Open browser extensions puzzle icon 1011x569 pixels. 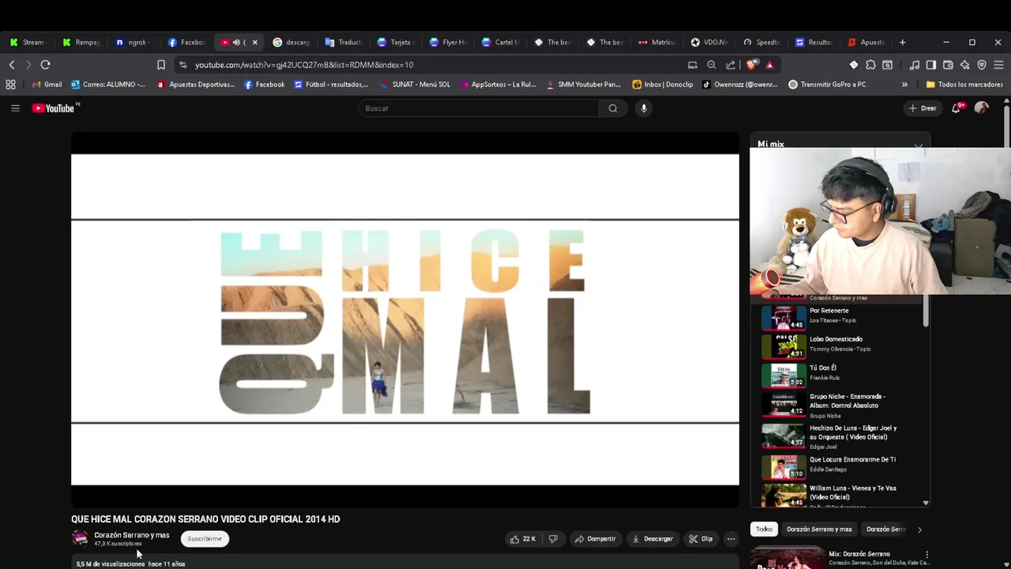870,65
